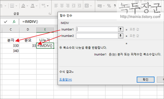Select the cell with value 340
Viewport: 164px width, 99px height.
pyautogui.click(x=11, y=51)
